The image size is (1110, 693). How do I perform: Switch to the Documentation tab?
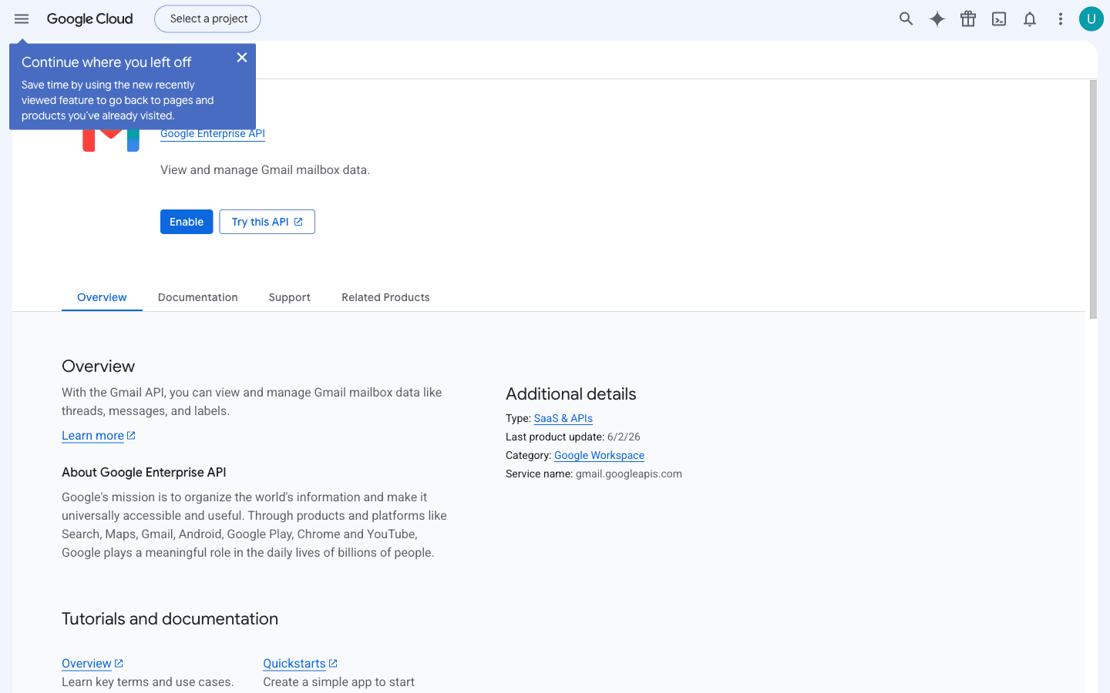pyautogui.click(x=198, y=297)
